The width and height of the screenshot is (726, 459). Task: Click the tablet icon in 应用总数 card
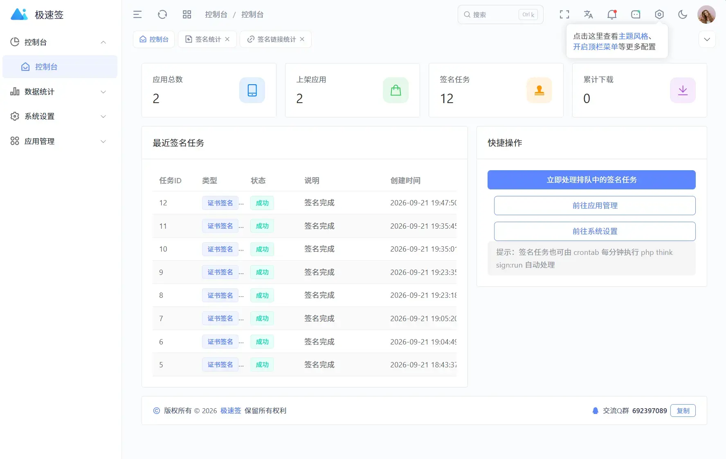coord(252,90)
